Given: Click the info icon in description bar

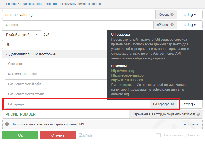Looking at the screenshot, I should pos(7,124).
